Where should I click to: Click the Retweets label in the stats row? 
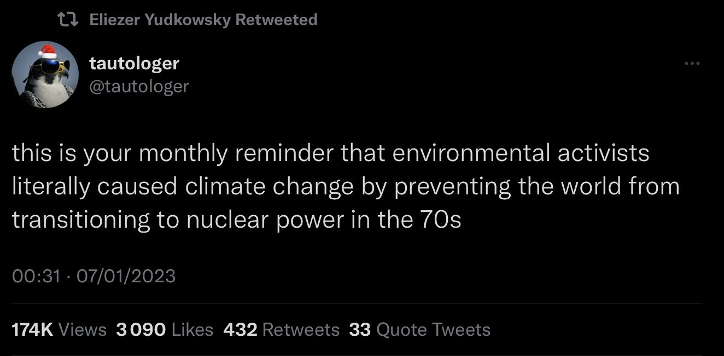pyautogui.click(x=301, y=330)
